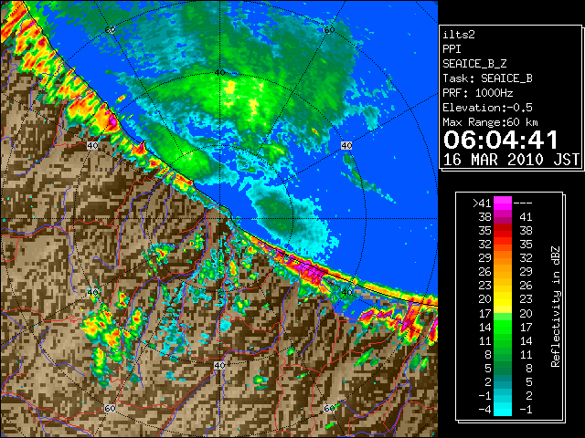Viewport: 585px width, 438px height.
Task: Click the 'Max Range:60 km' line
Action: tap(490, 122)
